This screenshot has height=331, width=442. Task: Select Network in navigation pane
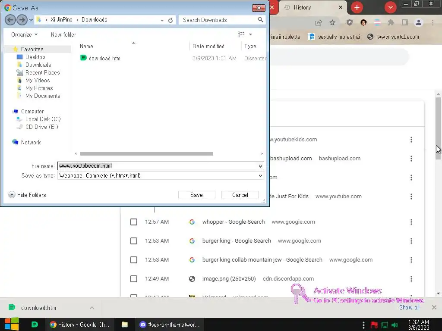coord(31,142)
